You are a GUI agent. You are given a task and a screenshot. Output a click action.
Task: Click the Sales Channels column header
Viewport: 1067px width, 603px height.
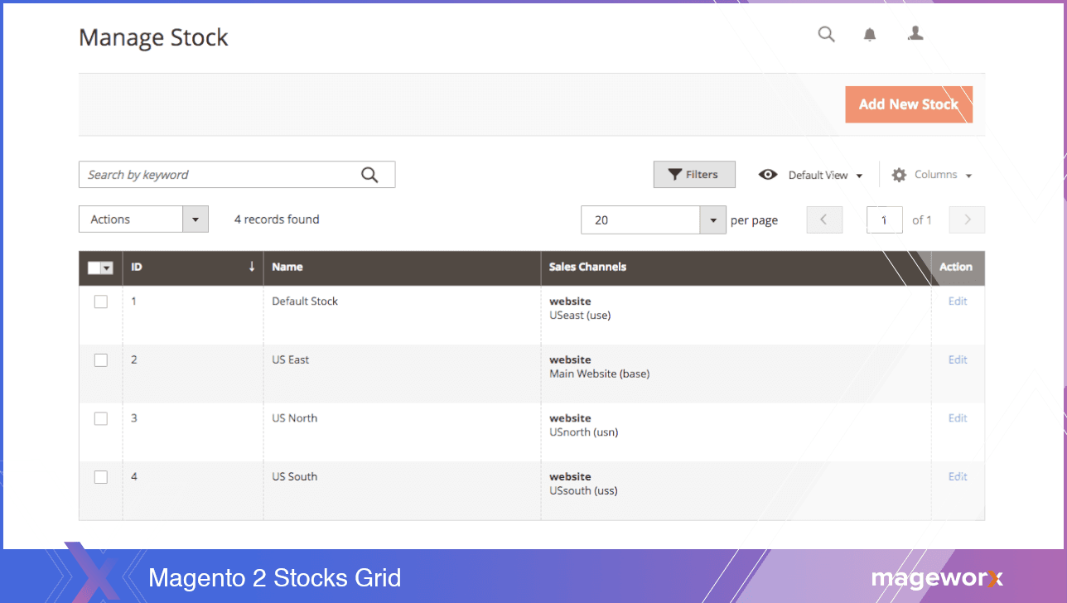[587, 267]
